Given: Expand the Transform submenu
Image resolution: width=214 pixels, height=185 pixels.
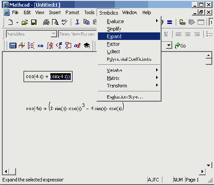Looking at the screenshot, I should pos(129,86).
